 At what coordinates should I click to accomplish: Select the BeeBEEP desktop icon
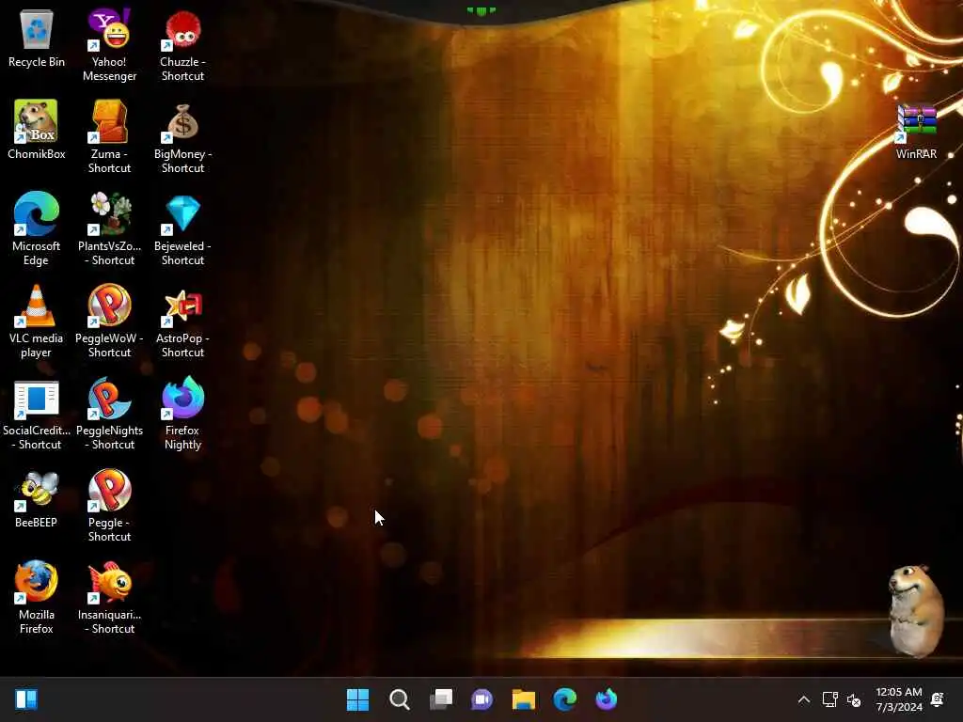pos(37,499)
